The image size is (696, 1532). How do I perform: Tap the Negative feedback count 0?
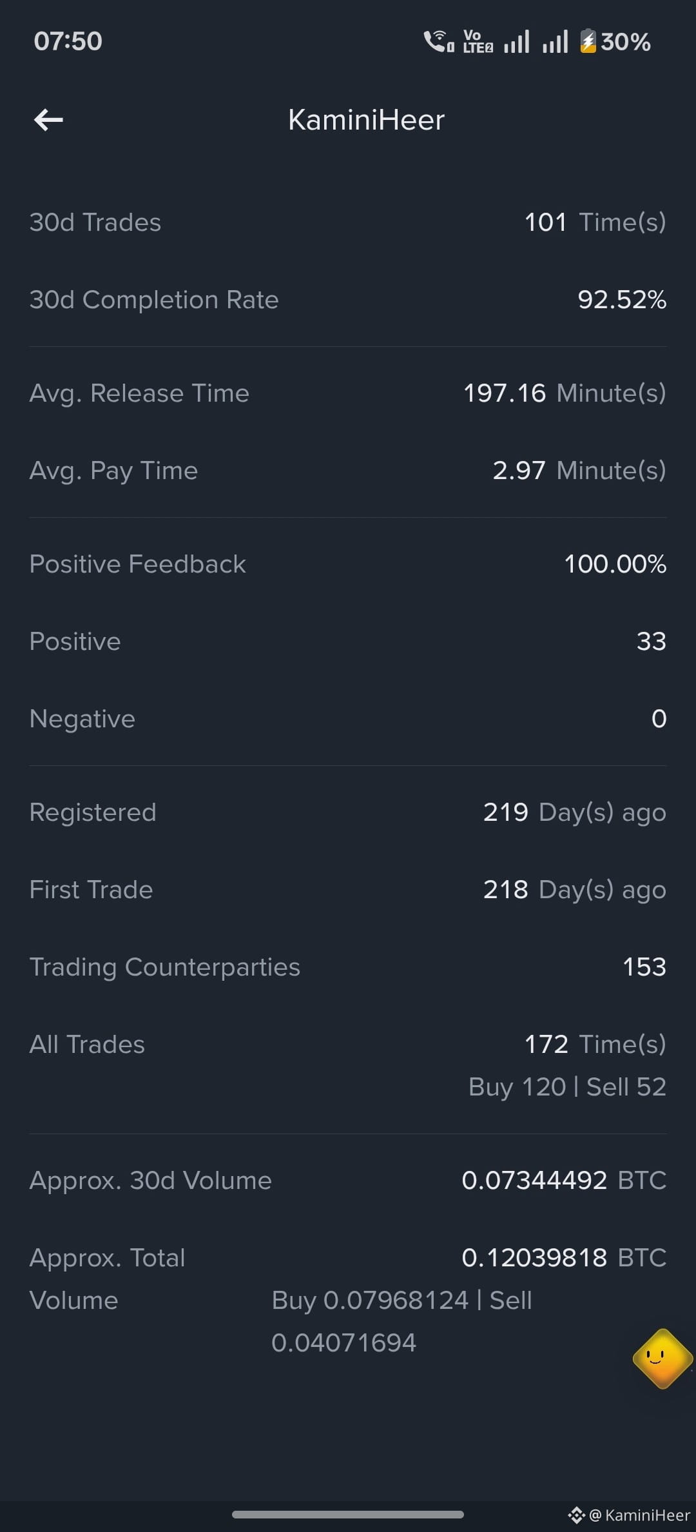point(659,719)
